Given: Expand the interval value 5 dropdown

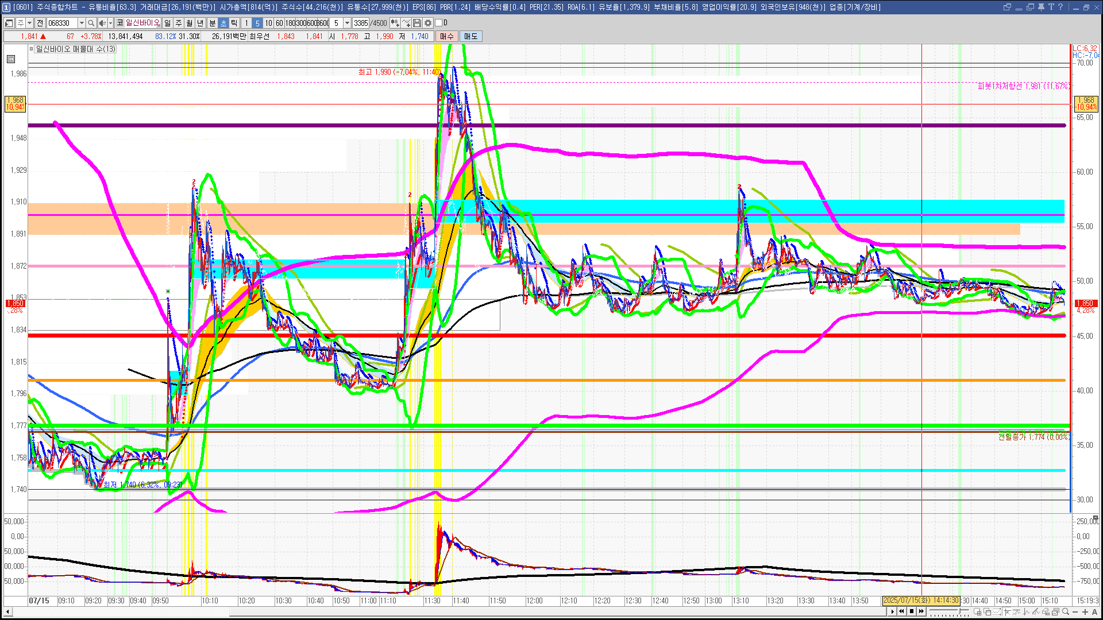Looking at the screenshot, I should 347,23.
